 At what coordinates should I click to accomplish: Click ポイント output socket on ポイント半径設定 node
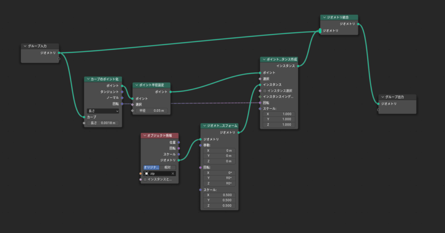[x=170, y=92]
